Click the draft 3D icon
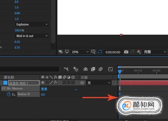Screen dimensions: 168x121 click(x=76, y=69)
